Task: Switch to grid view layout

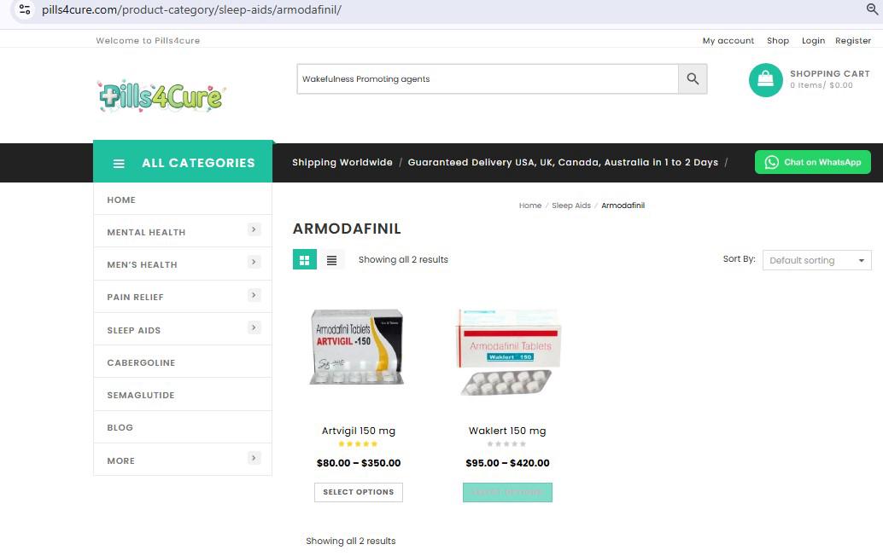Action: (305, 260)
